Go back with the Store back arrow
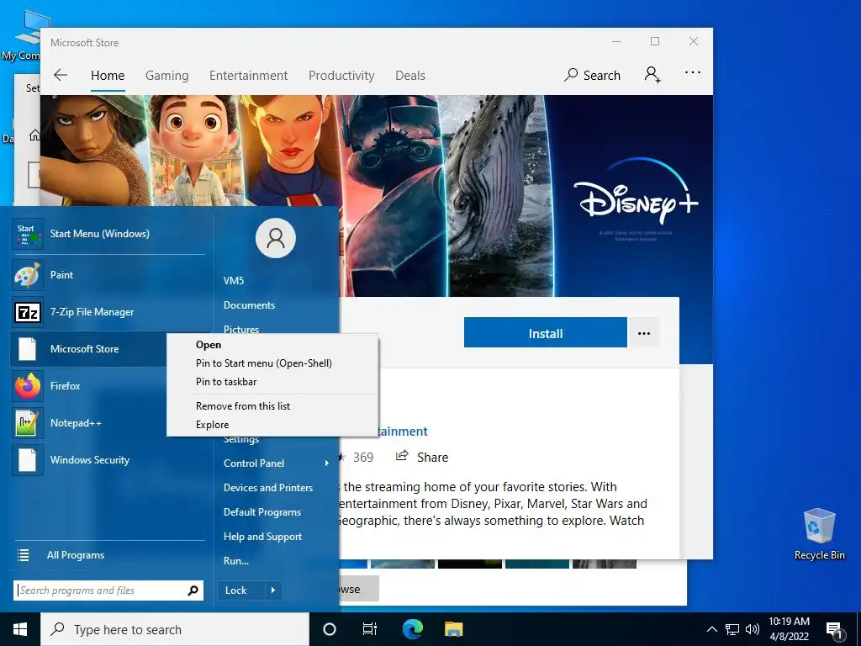Screen dimensions: 861x646 pos(61,75)
